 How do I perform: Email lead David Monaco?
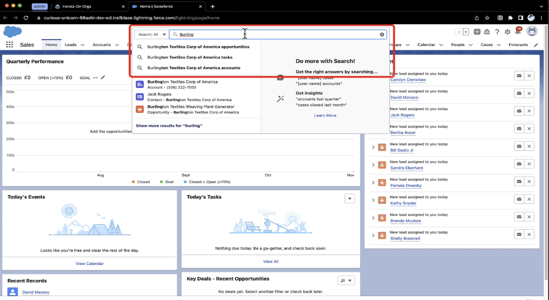pyautogui.click(x=519, y=93)
